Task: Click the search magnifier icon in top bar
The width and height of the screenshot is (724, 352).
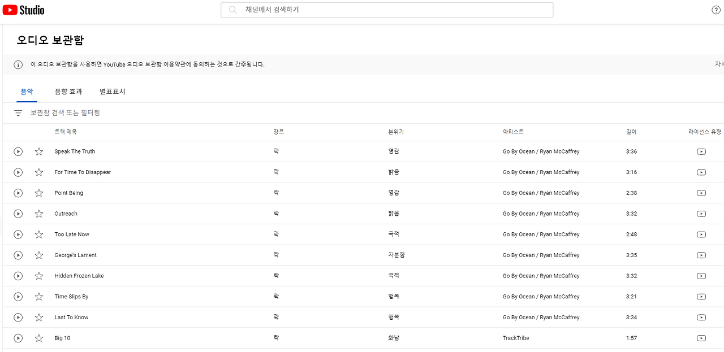Action: tap(232, 10)
